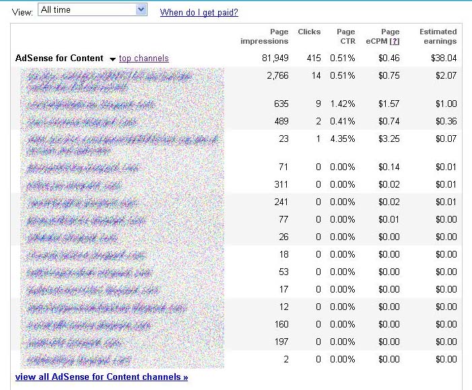
Task: Select the 197 impressions cell
Action: [281, 342]
